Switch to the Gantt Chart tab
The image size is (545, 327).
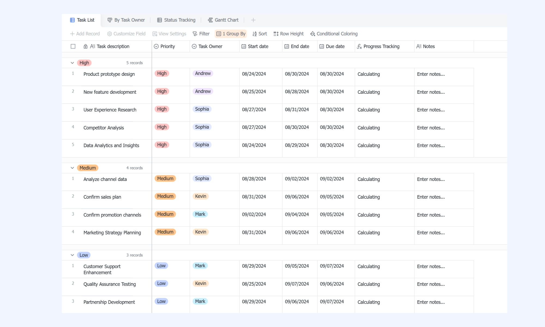tap(223, 20)
